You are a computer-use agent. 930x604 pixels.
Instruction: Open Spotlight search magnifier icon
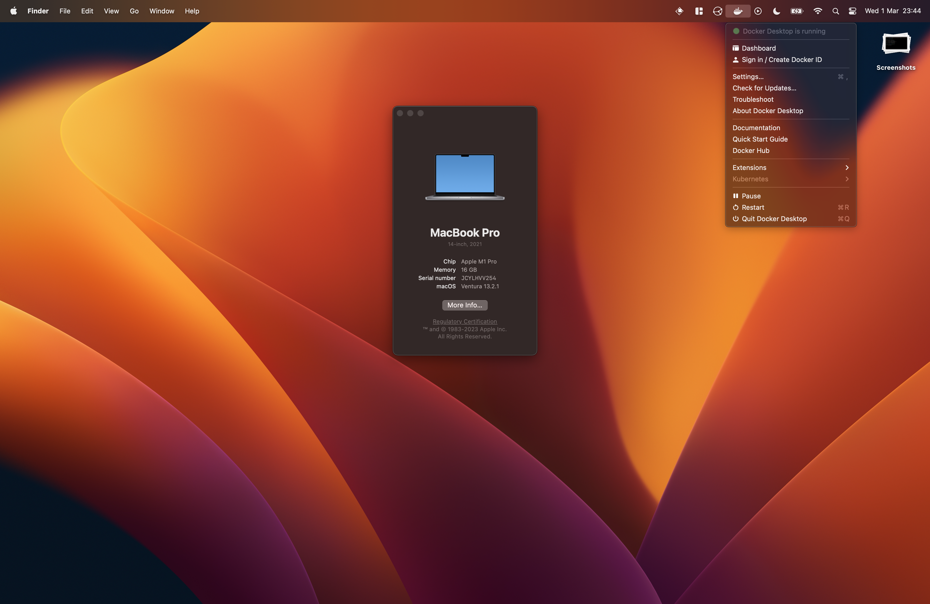click(835, 11)
